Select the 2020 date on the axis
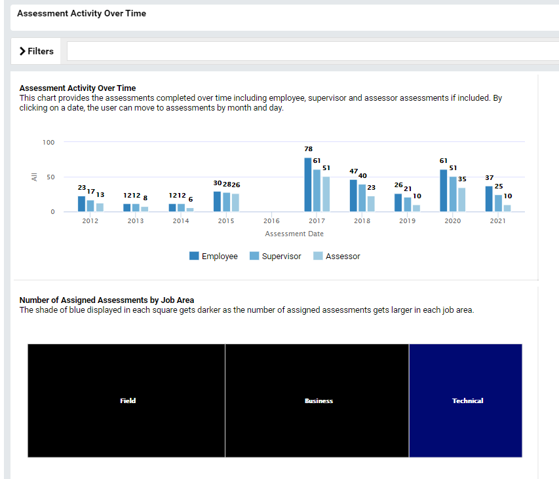559x479 pixels. (x=452, y=221)
